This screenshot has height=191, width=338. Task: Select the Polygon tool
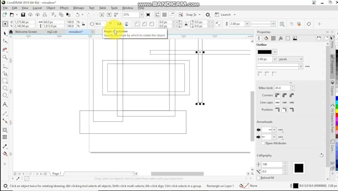point(5,95)
